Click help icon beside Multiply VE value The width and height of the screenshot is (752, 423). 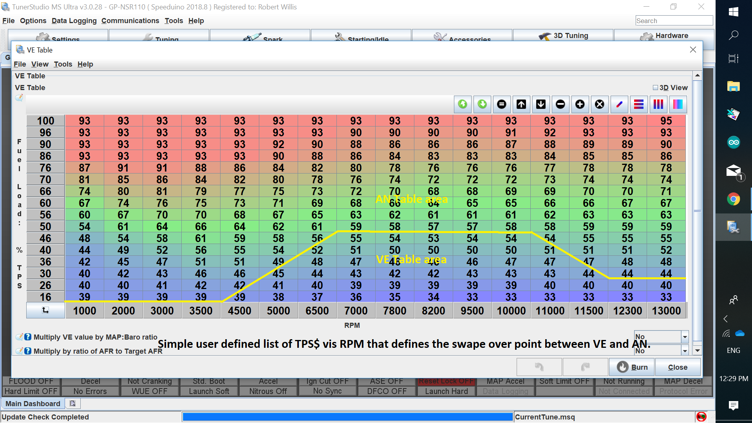click(x=28, y=337)
